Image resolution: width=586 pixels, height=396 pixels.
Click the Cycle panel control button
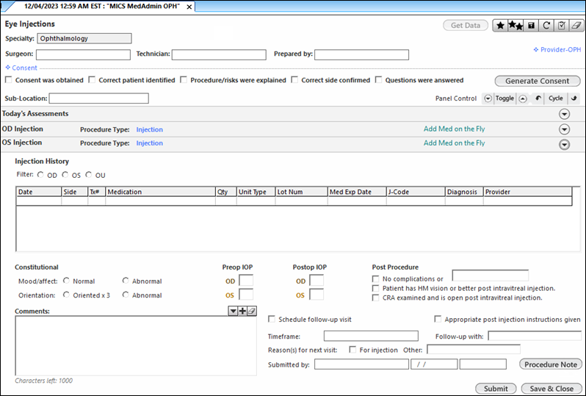(x=556, y=98)
